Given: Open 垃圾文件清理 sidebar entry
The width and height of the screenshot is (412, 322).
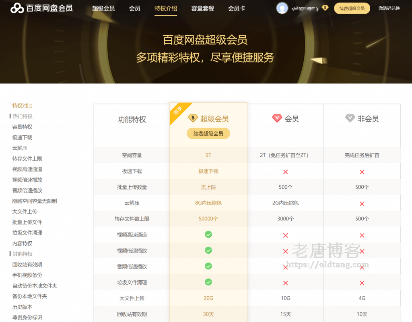Looking at the screenshot, I should tap(27, 232).
